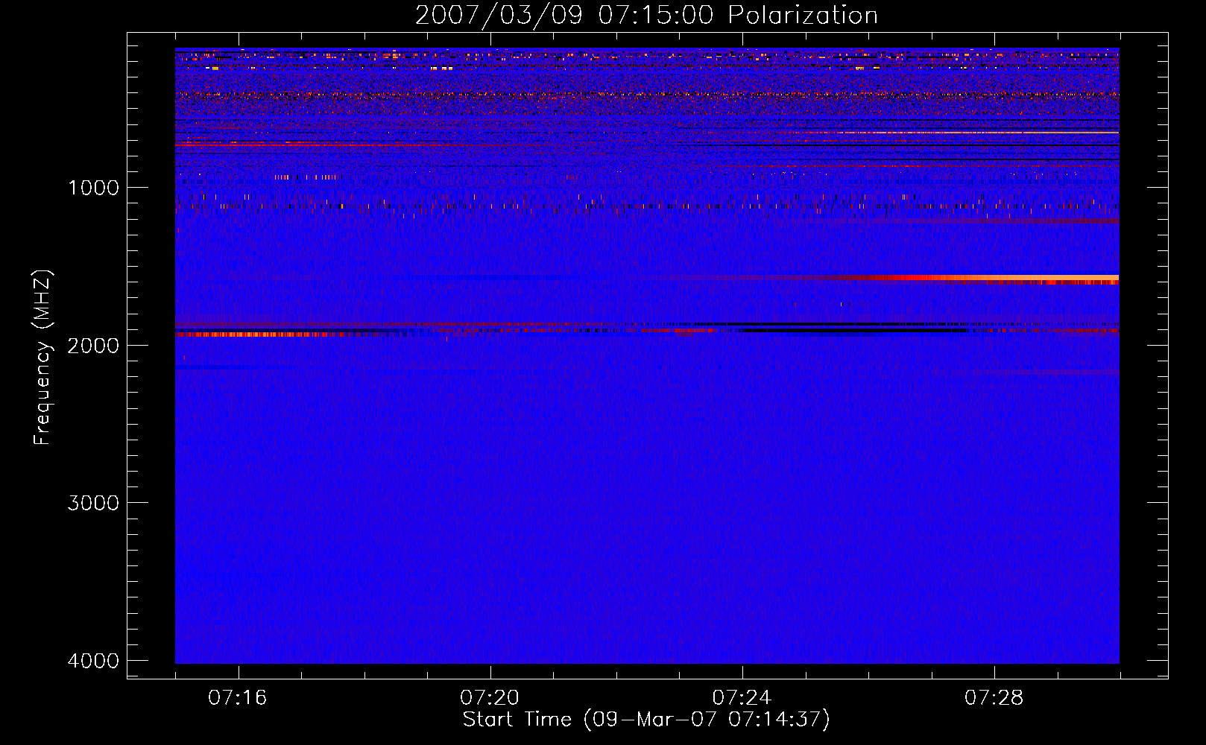1206x745 pixels.
Task: Click the 'Frequency (MHZ)' axis label
Action: pos(43,358)
